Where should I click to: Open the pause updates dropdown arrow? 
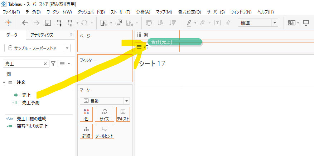77,23
